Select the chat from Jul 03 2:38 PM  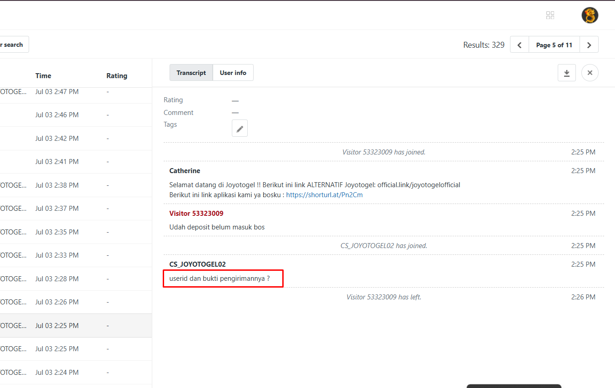(76, 185)
